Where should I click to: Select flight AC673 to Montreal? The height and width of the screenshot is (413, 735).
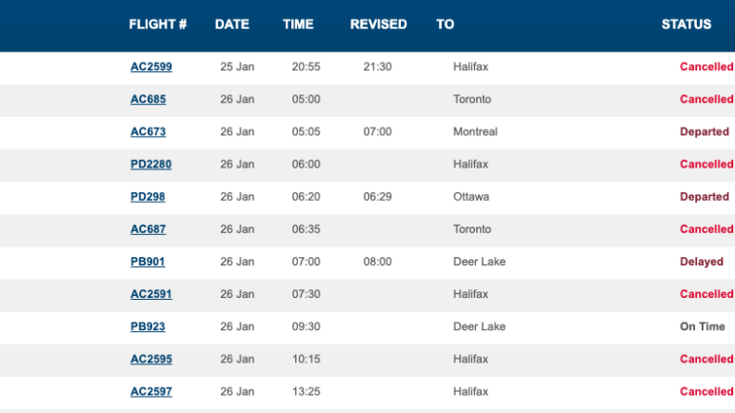coord(148,132)
